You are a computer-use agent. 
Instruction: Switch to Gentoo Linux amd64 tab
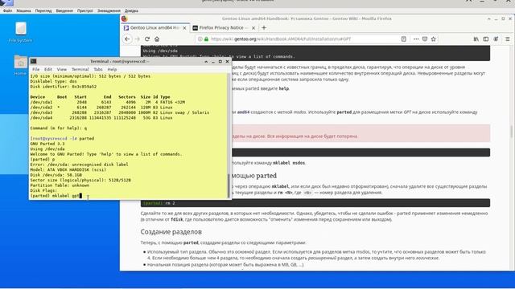154,28
